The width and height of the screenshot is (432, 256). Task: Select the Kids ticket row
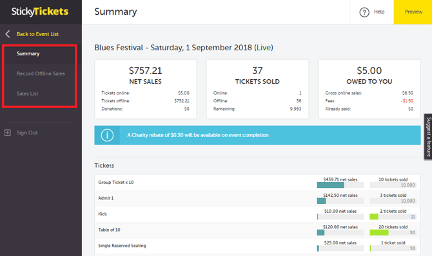click(257, 214)
